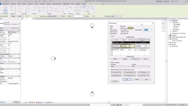Click OK in Edit Assembly dialog
The height and width of the screenshot is (106, 188).
click(127, 79)
